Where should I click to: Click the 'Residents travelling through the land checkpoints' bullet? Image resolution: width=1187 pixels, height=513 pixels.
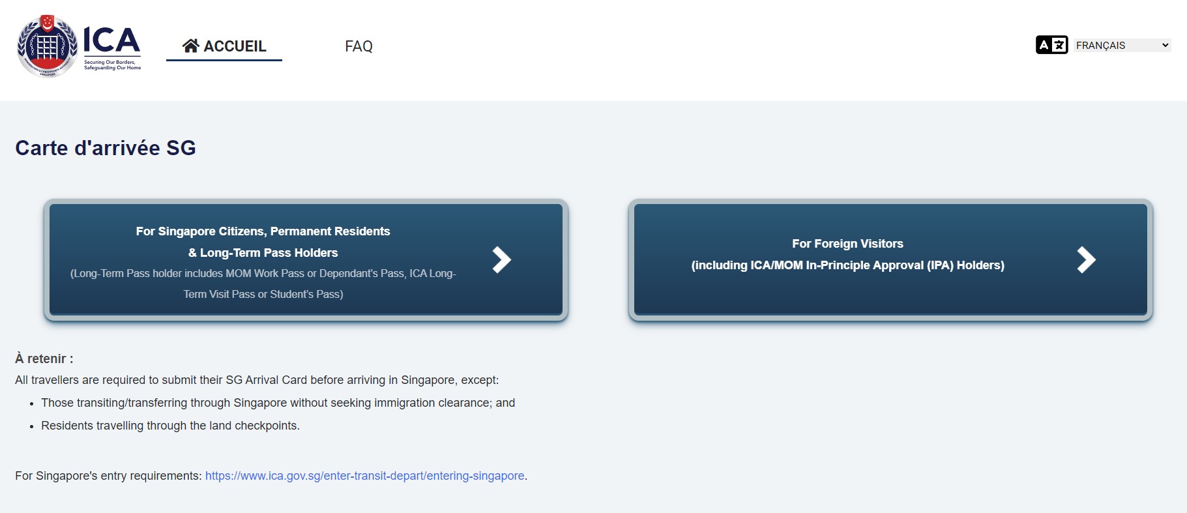point(171,426)
